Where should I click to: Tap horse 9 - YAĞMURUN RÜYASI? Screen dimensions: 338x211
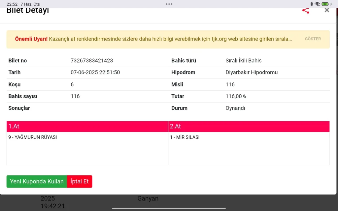click(x=33, y=137)
